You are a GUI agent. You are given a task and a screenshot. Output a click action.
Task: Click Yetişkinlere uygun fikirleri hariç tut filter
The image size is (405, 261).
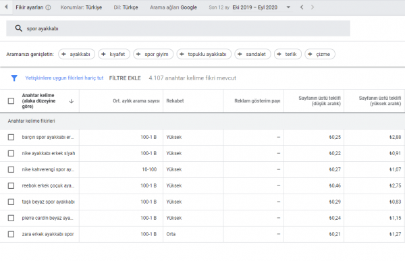point(64,78)
